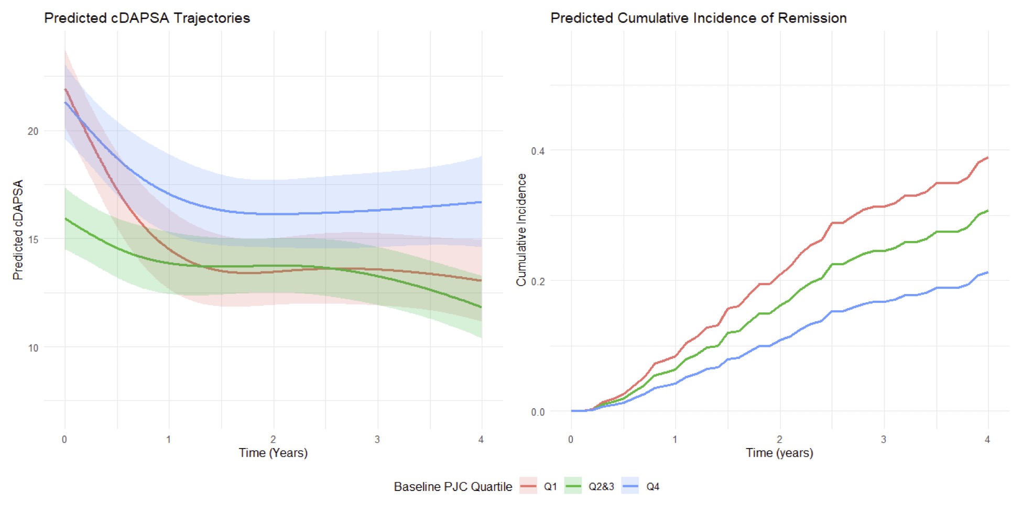Select the Q4 legend label text

click(653, 486)
